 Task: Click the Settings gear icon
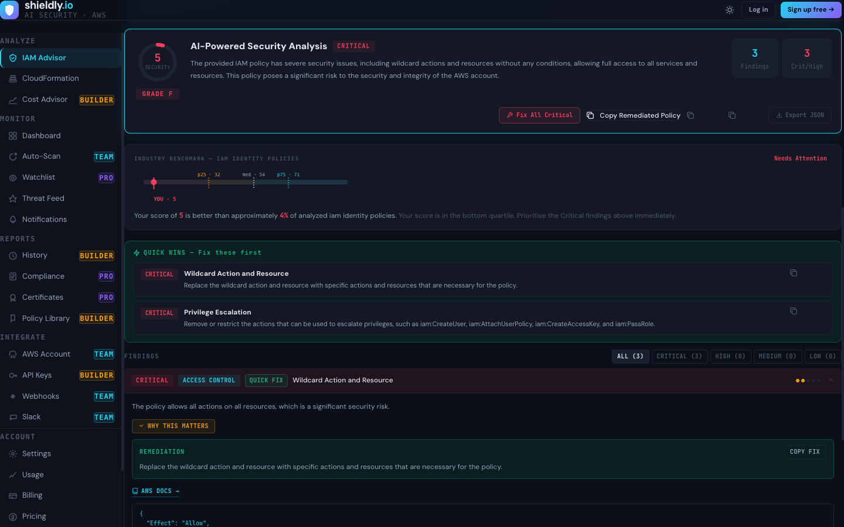13,454
